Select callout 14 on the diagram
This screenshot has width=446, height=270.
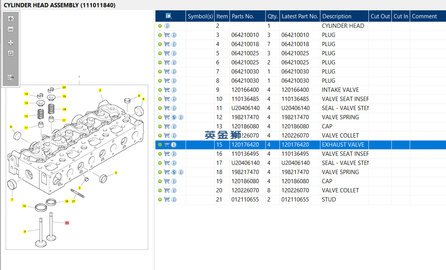click(26, 94)
